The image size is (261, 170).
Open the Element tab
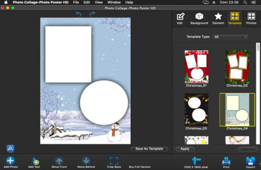coord(218,19)
